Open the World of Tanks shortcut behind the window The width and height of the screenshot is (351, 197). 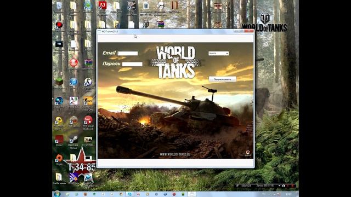tap(146, 24)
